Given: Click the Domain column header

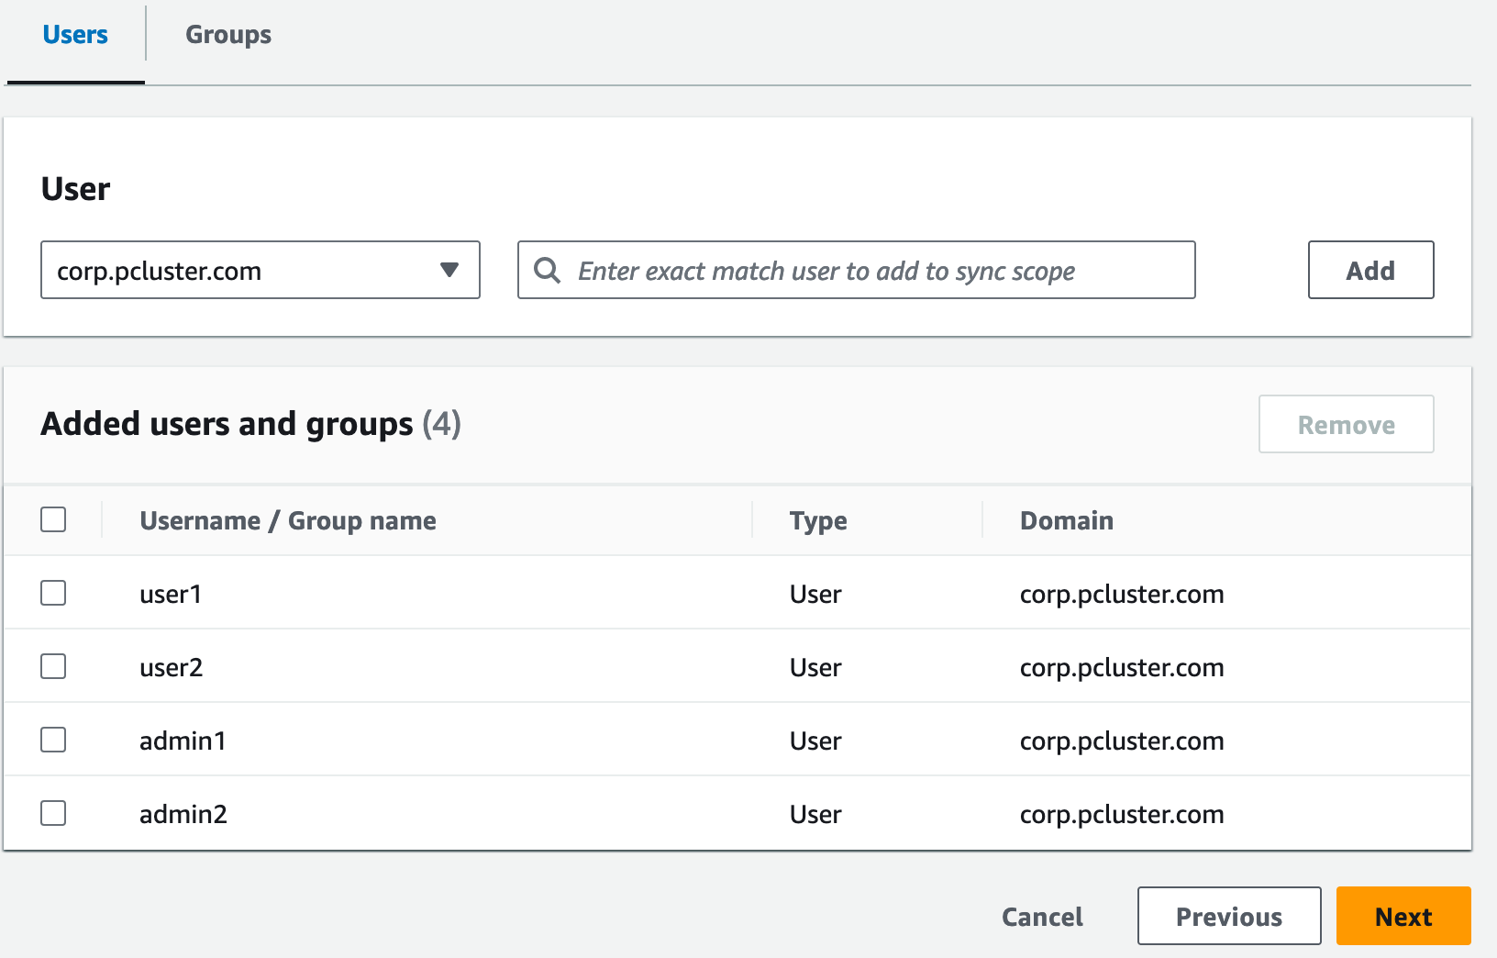Looking at the screenshot, I should pyautogui.click(x=1067, y=520).
